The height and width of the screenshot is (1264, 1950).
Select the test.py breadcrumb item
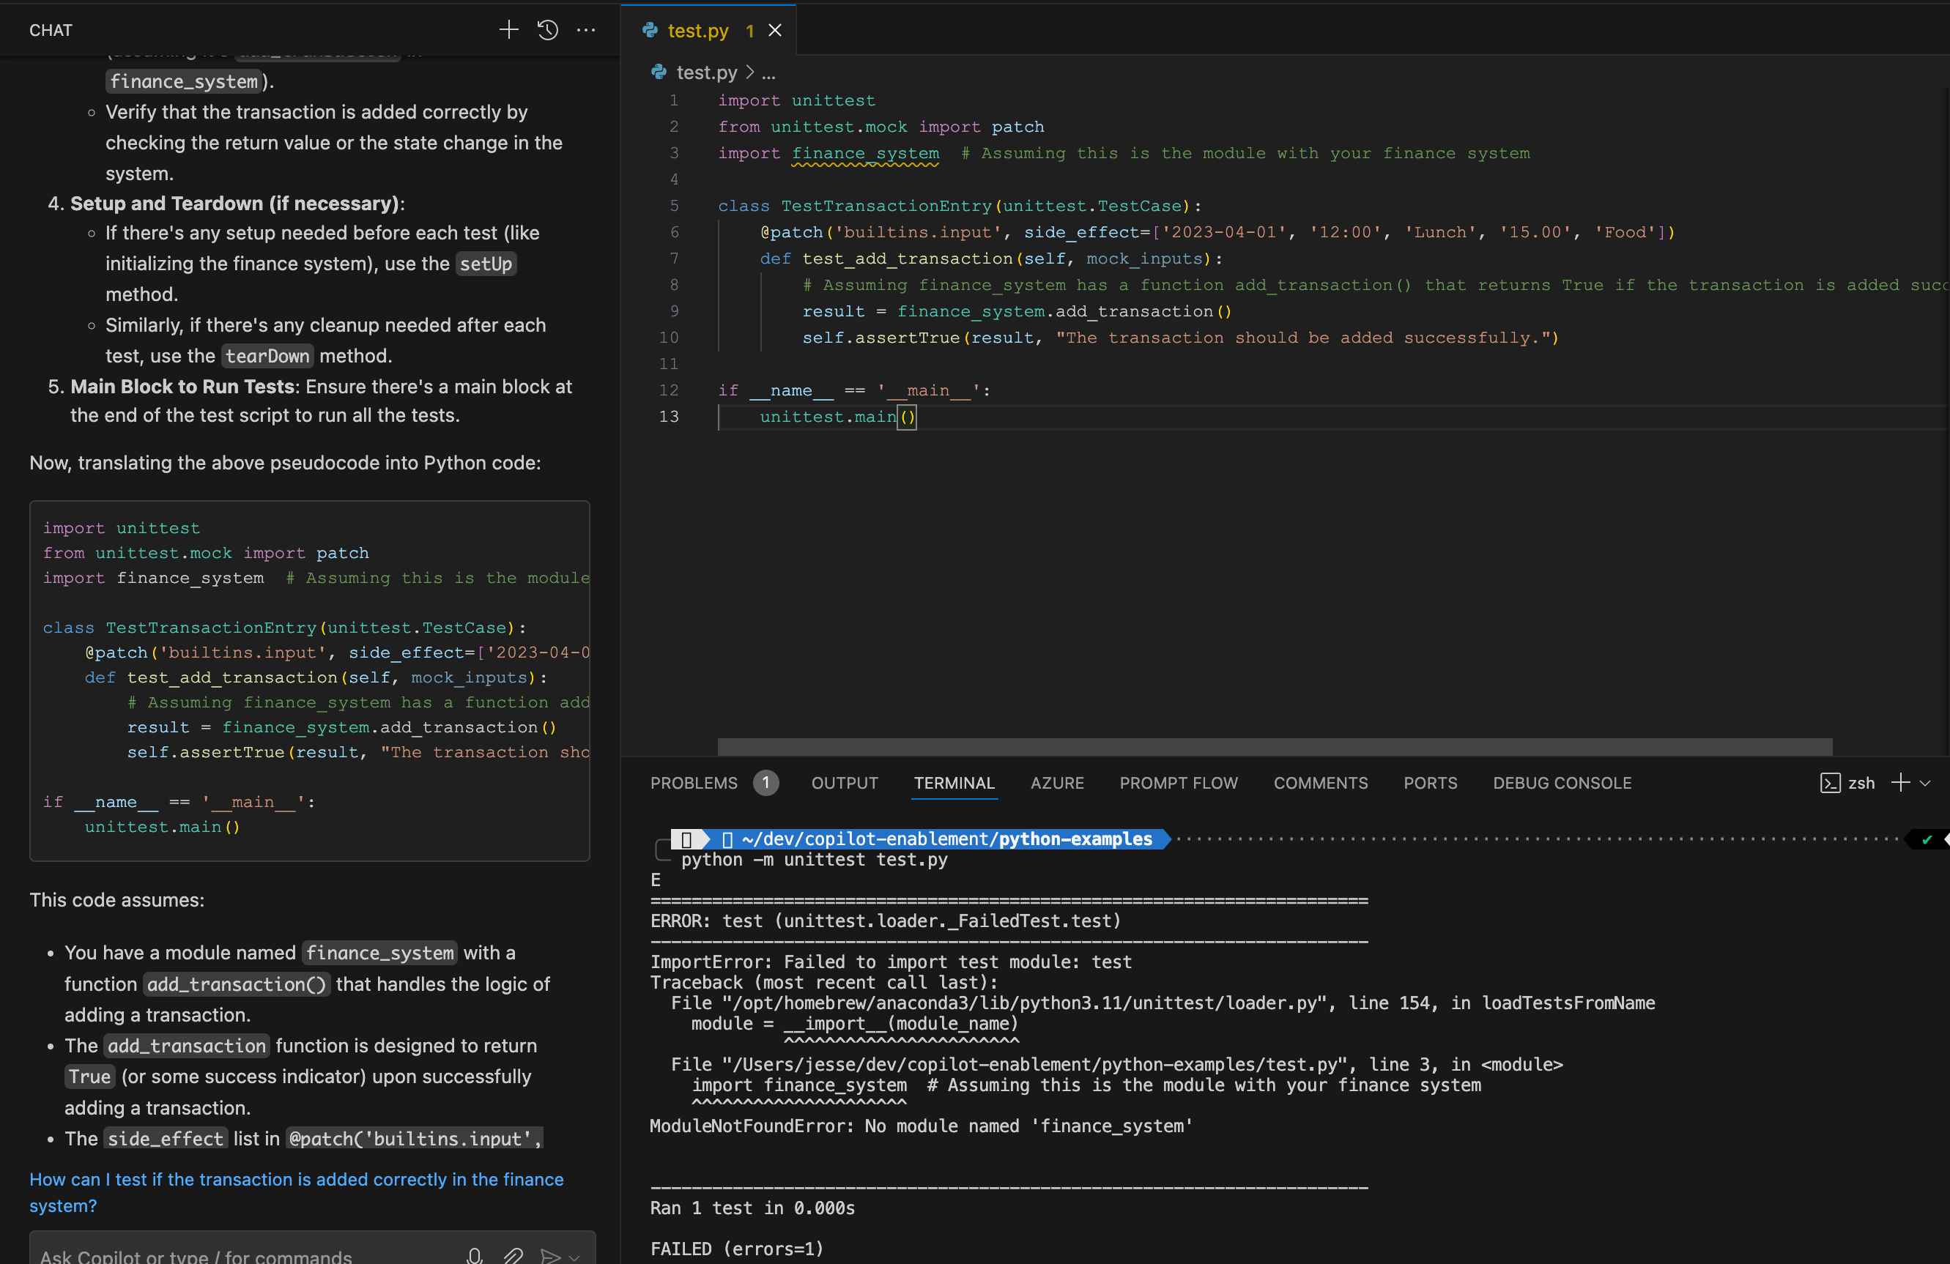coord(706,73)
